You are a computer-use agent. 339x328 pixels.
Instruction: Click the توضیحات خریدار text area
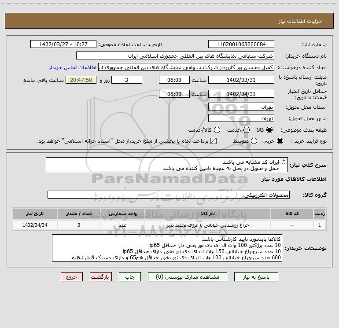(x=167, y=248)
